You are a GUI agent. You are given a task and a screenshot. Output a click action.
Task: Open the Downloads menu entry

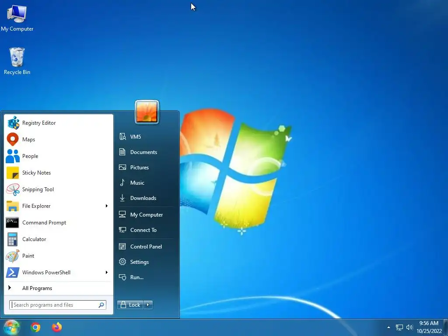[x=147, y=198]
